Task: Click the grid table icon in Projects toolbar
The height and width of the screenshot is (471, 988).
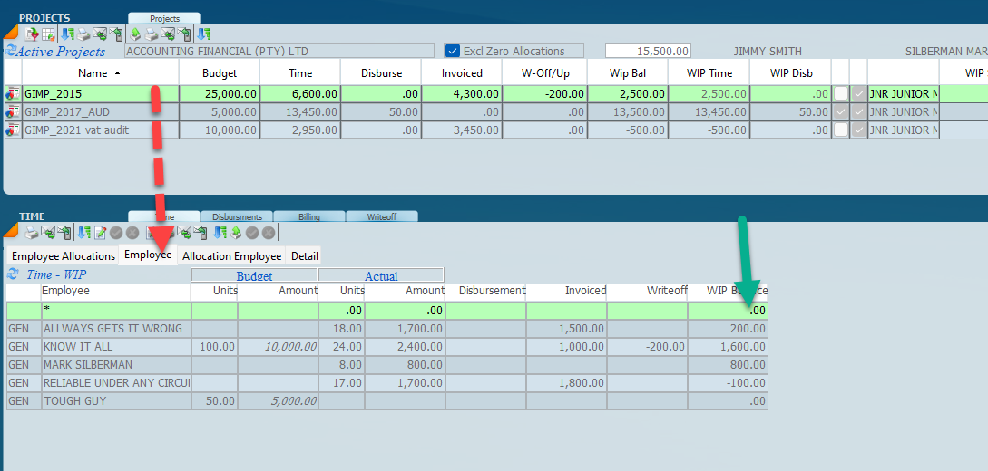Action: click(48, 34)
